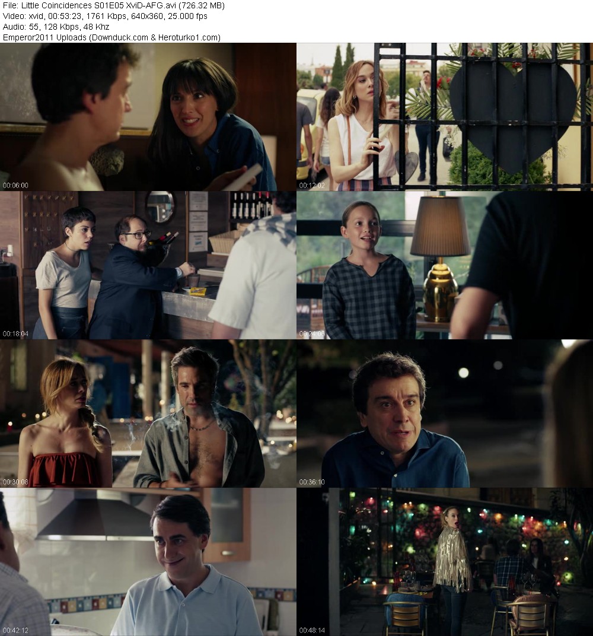Select the thumbnail at timestamp 00:06:00

(x=148, y=117)
